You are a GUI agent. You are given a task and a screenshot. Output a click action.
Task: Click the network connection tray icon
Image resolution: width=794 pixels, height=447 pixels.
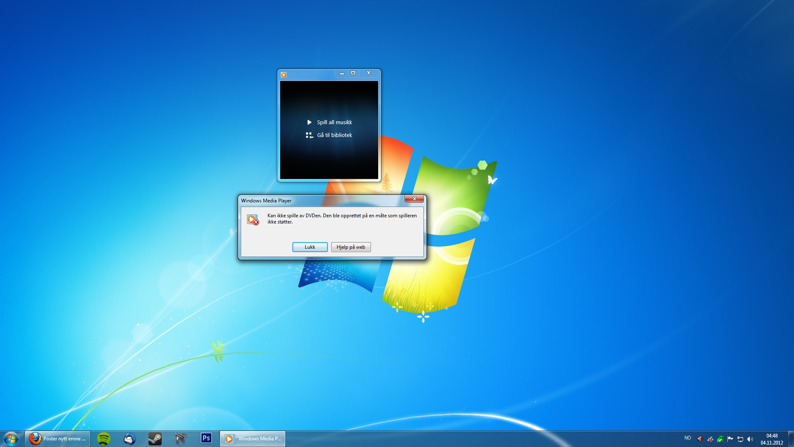[x=740, y=439]
